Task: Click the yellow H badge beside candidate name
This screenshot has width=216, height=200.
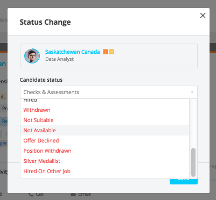Action: [112, 52]
